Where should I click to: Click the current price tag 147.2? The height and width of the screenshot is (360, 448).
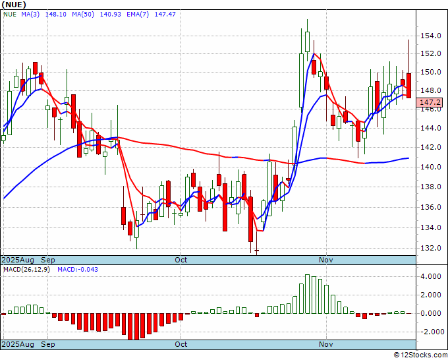point(430,102)
